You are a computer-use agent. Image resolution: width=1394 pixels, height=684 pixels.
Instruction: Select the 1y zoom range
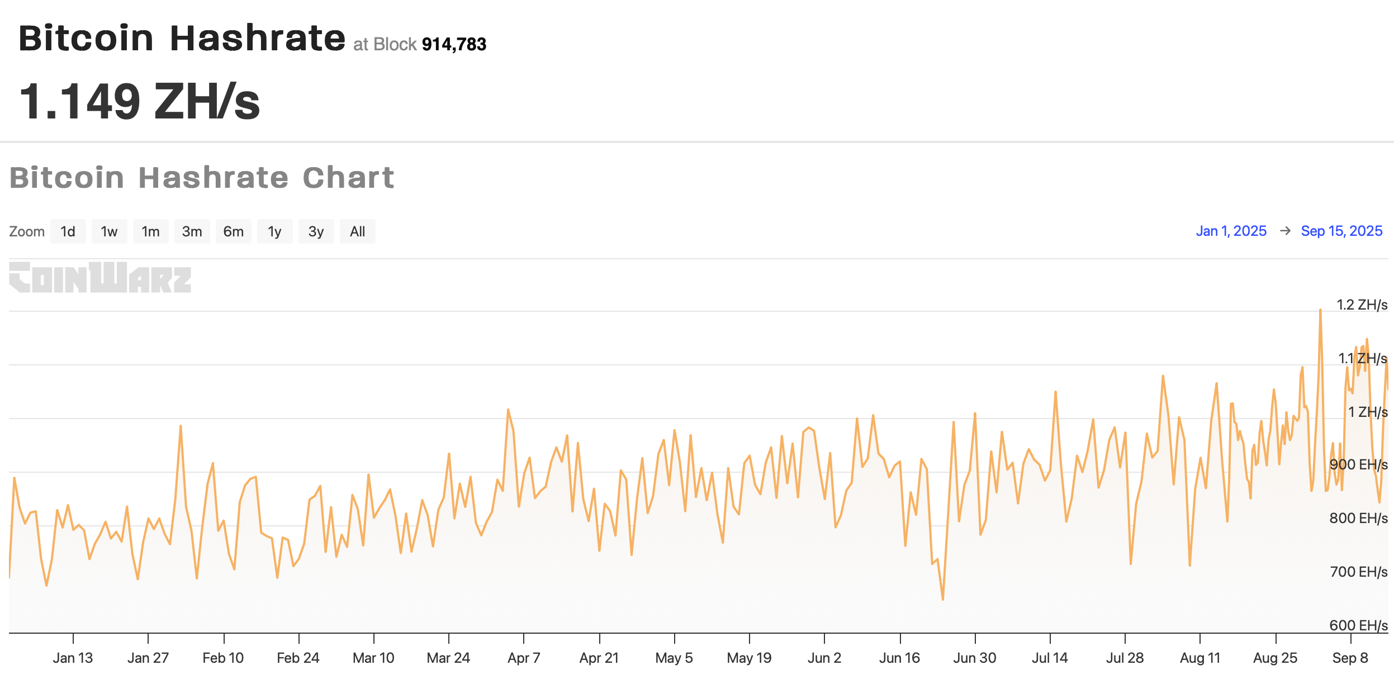(x=274, y=231)
